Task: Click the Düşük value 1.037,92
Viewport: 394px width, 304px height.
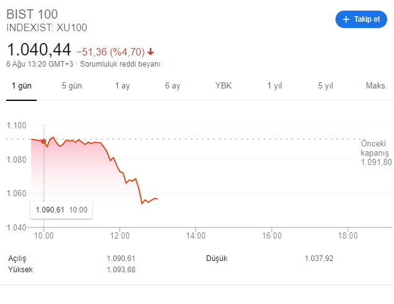Action: (319, 258)
